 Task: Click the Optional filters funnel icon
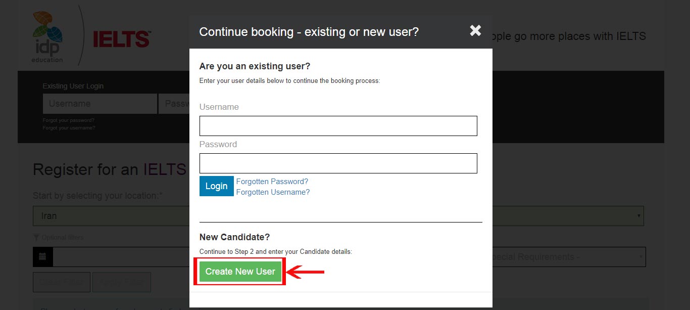click(x=36, y=237)
